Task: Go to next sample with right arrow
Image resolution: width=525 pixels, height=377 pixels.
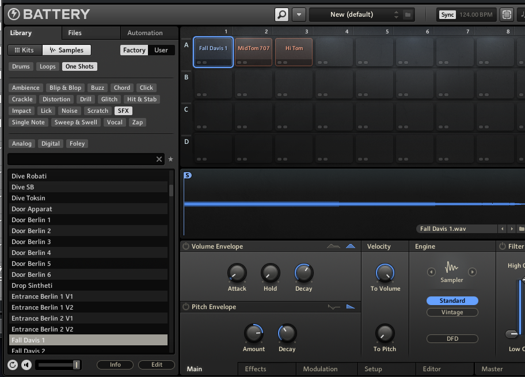Action: click(512, 229)
